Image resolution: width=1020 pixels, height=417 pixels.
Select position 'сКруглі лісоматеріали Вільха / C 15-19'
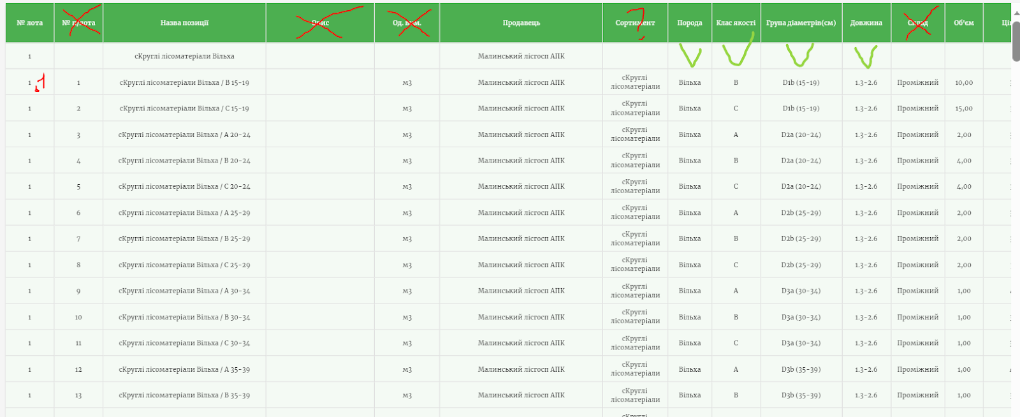184,108
